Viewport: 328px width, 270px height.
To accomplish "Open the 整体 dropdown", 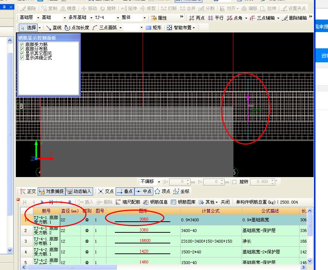I will 144,18.
